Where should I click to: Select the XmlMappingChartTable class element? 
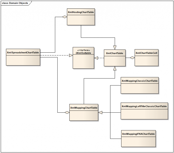tap(84, 108)
